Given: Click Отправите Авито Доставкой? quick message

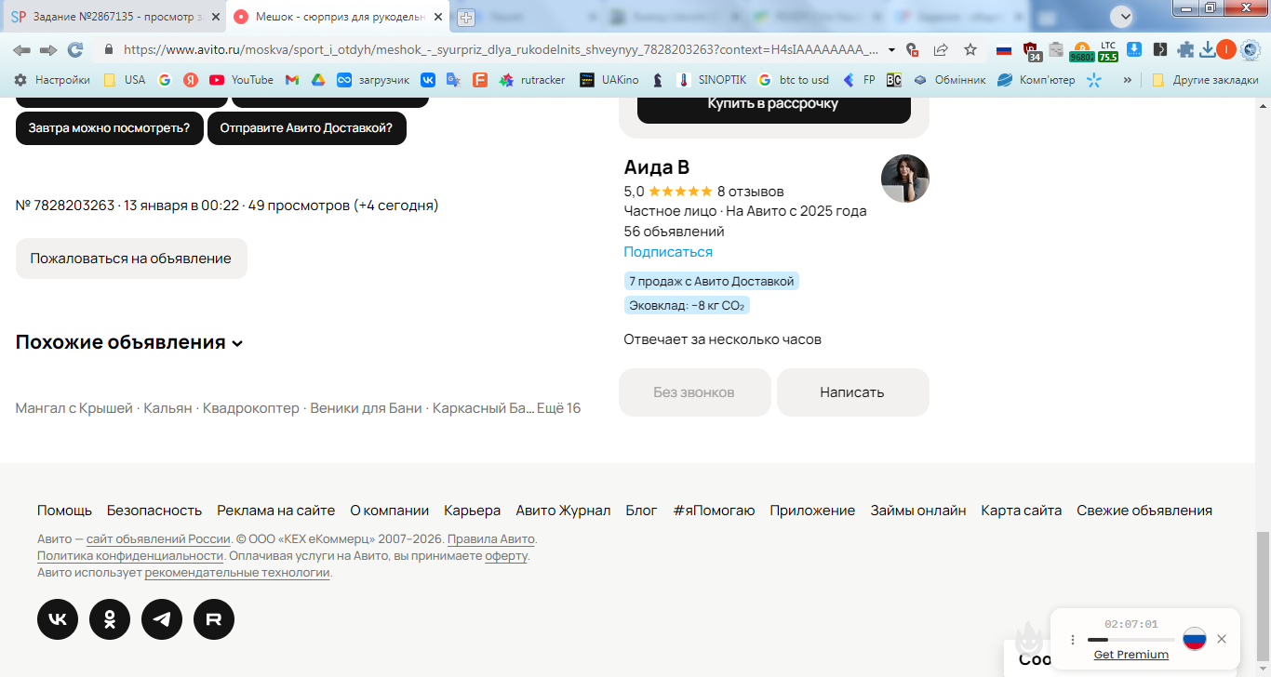Looking at the screenshot, I should pos(307,128).
